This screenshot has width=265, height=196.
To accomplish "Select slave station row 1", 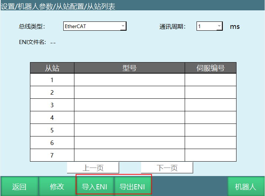I will point(52,80).
